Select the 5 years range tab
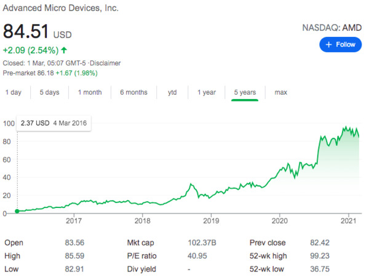This screenshot has width=369, height=280. pyautogui.click(x=245, y=92)
